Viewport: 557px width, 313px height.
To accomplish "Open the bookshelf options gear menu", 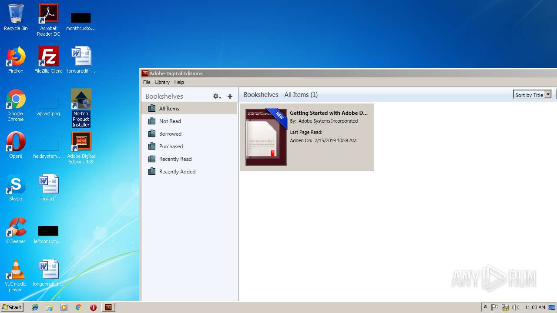I will point(217,97).
